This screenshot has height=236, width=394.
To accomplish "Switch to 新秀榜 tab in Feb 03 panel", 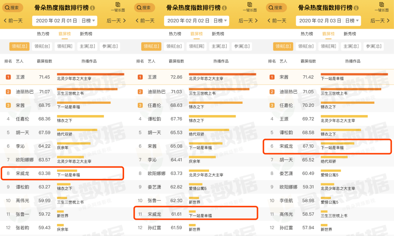I will (x=350, y=34).
